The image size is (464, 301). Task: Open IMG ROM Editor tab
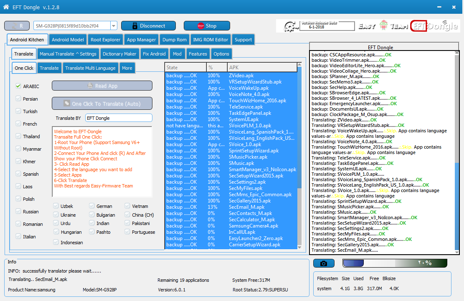click(x=210, y=40)
